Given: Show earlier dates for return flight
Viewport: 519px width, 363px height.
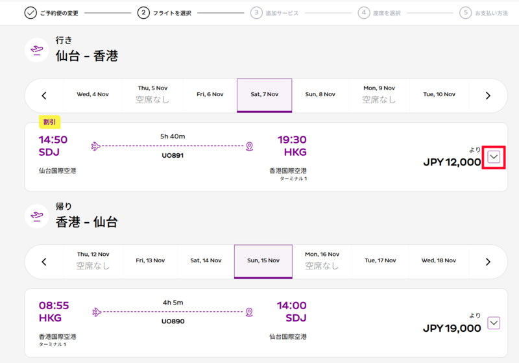Looking at the screenshot, I should coord(44,262).
